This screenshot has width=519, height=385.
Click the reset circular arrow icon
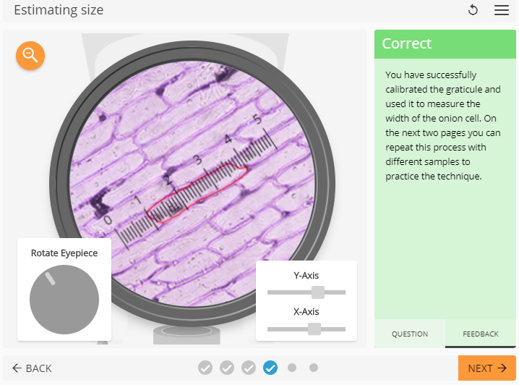click(473, 10)
